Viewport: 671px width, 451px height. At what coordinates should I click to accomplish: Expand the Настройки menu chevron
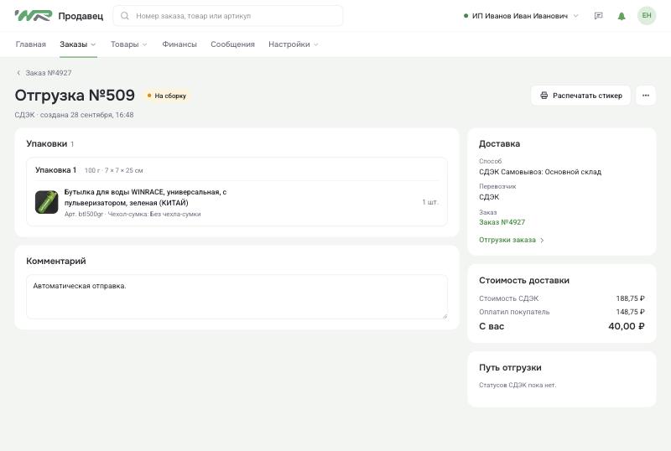tap(316, 44)
